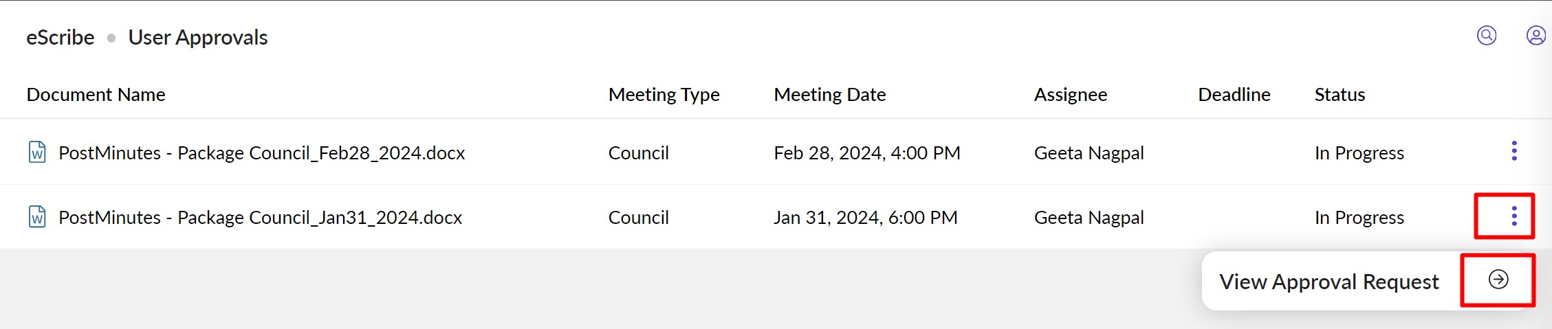Screen dimensions: 1552x329
Task: Open PostMinutes - Package Council_Jan31_2024.docx
Action: click(x=260, y=218)
